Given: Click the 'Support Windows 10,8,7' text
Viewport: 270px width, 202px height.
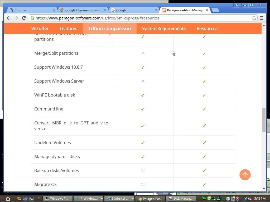Looking at the screenshot, I should coord(58,67).
